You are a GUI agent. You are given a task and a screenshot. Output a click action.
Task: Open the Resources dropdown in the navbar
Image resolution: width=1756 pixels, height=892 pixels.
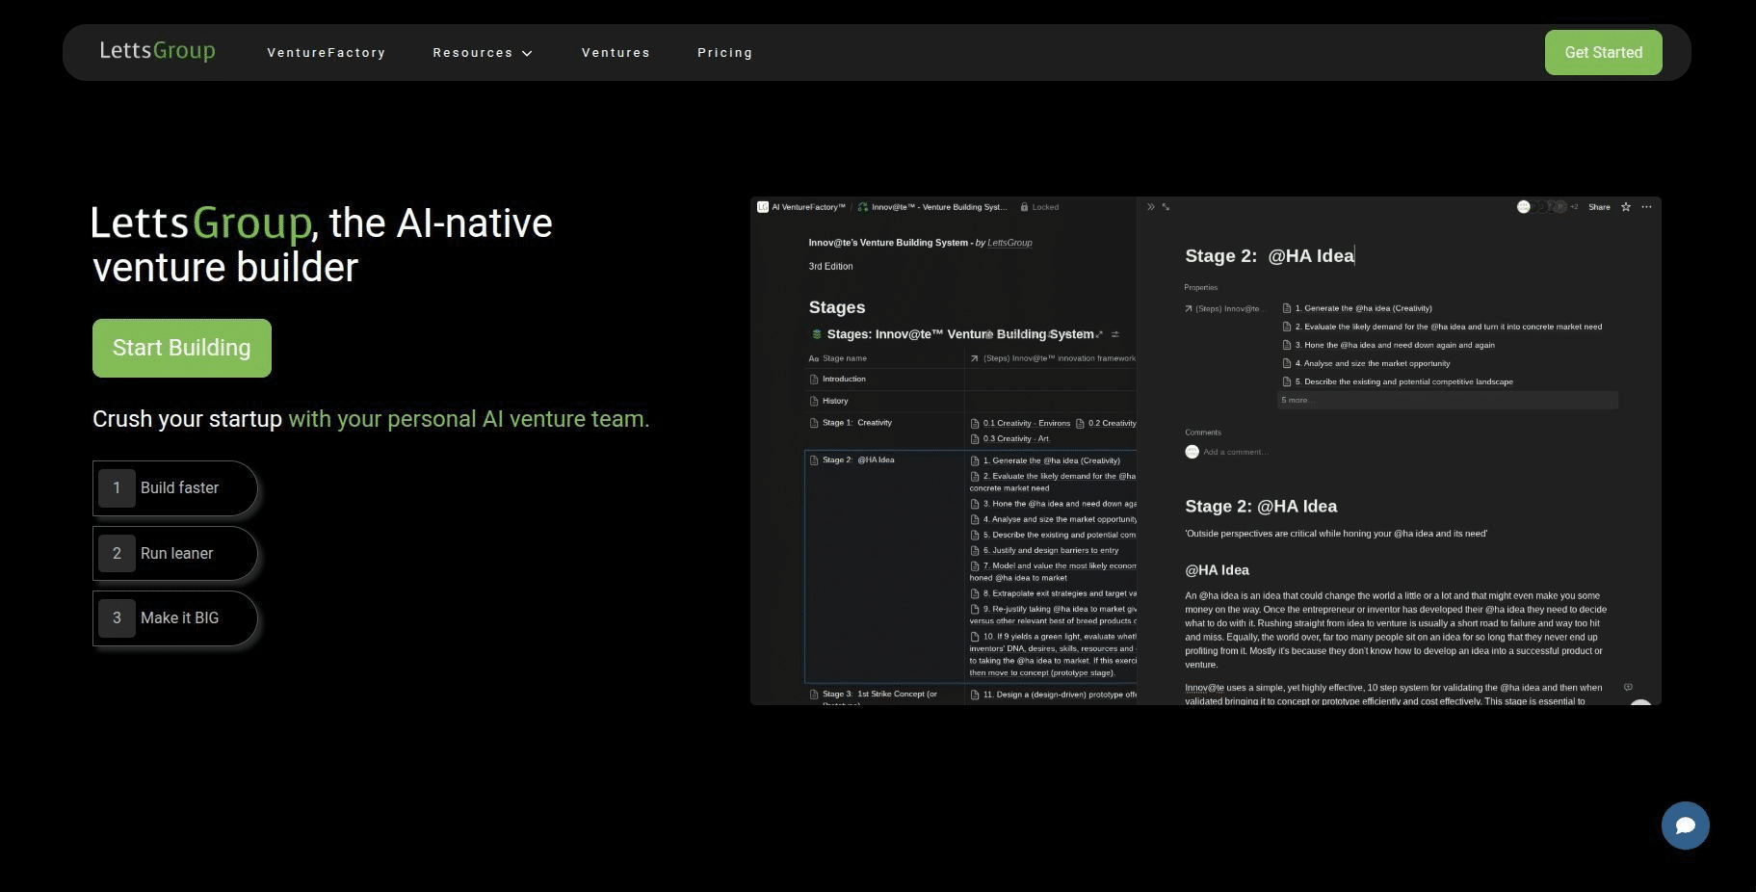pyautogui.click(x=483, y=53)
